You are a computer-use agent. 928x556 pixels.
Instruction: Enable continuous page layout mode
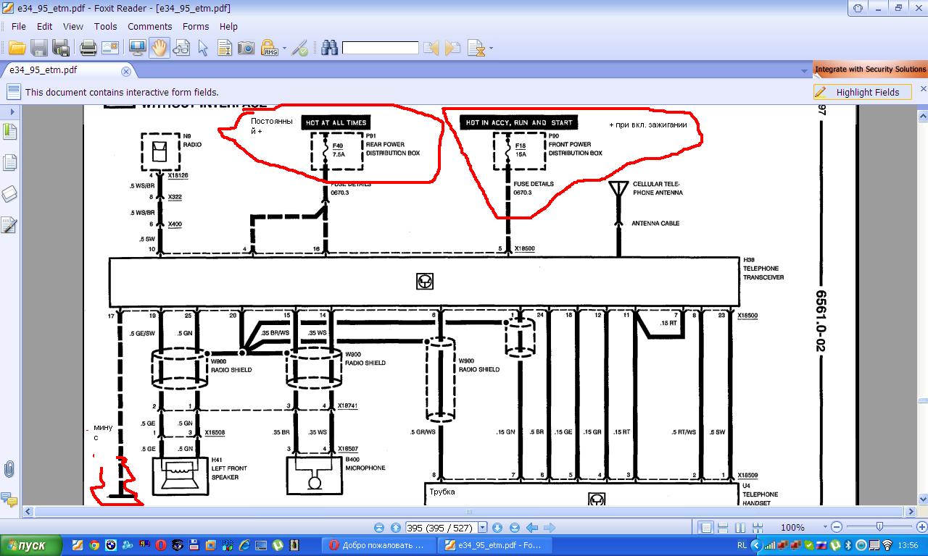point(723,528)
